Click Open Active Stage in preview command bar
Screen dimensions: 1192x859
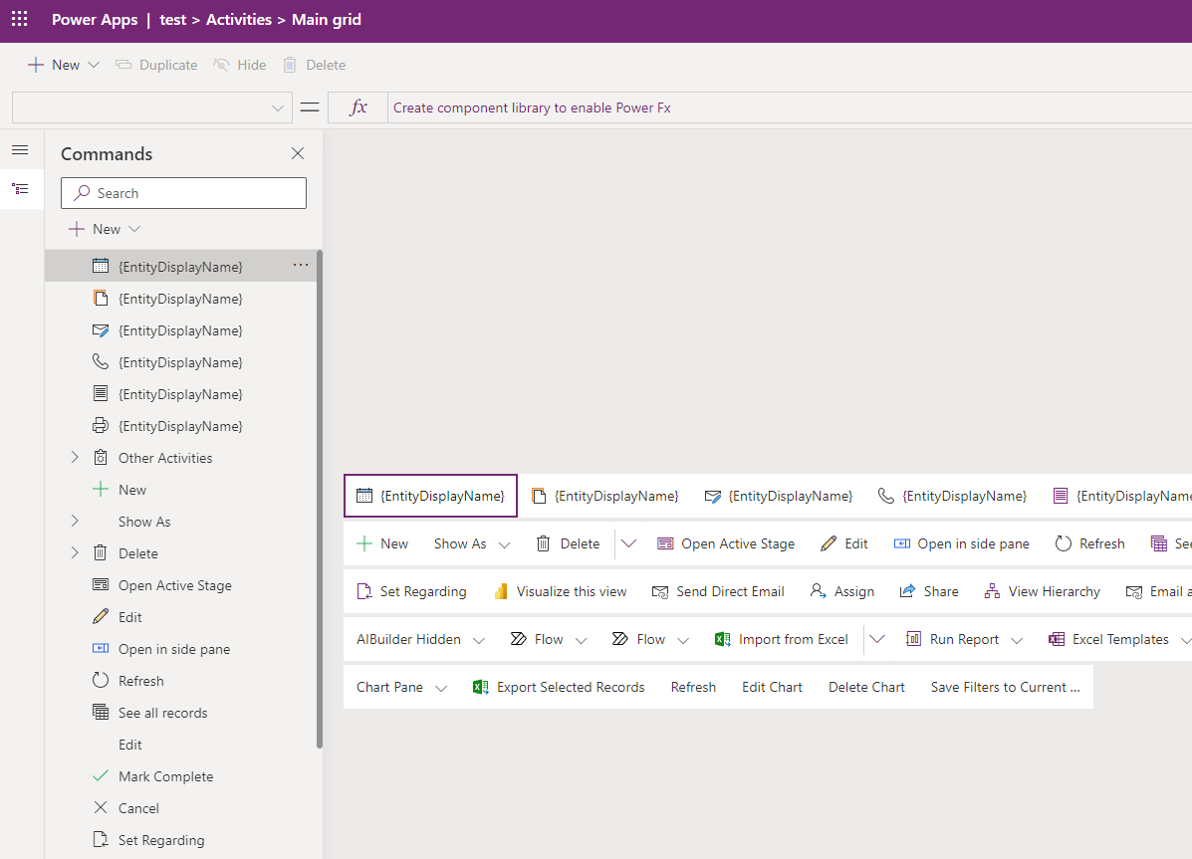pyautogui.click(x=726, y=543)
